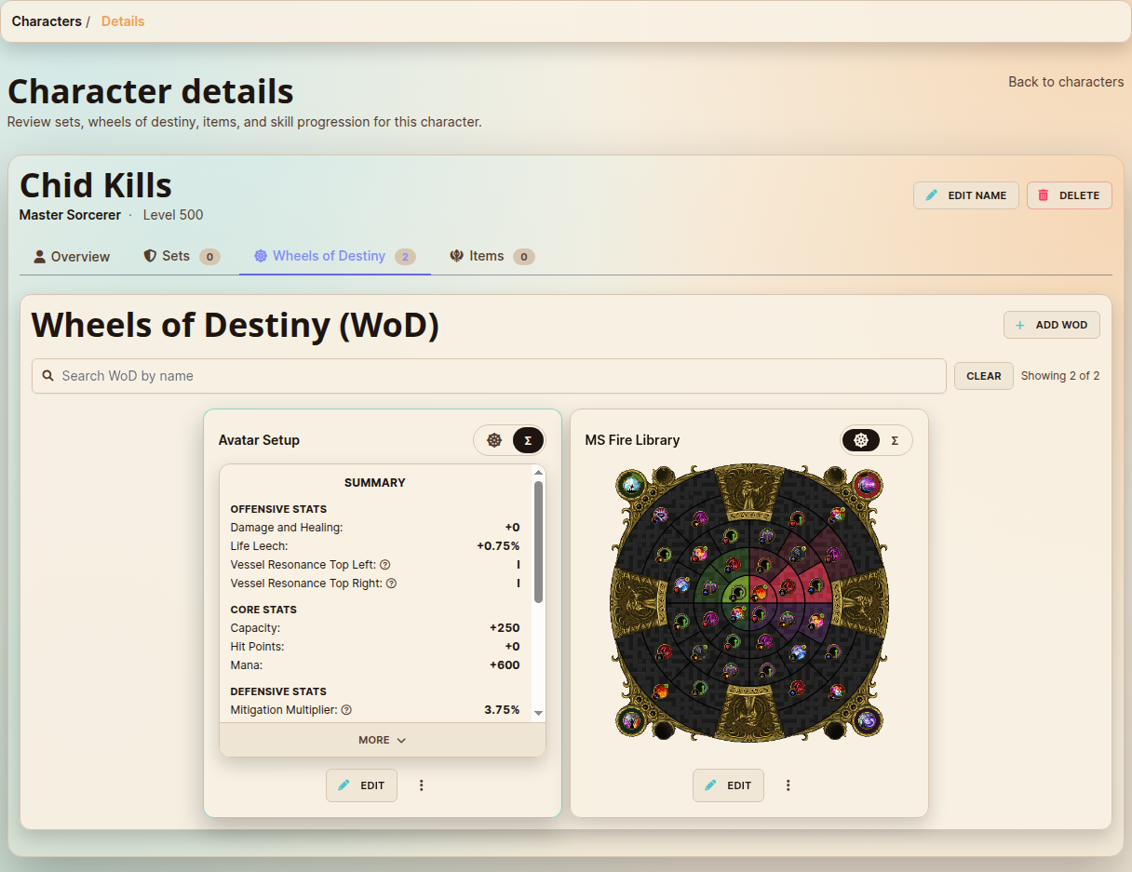
Task: Open the Sets tab
Action: click(x=182, y=257)
